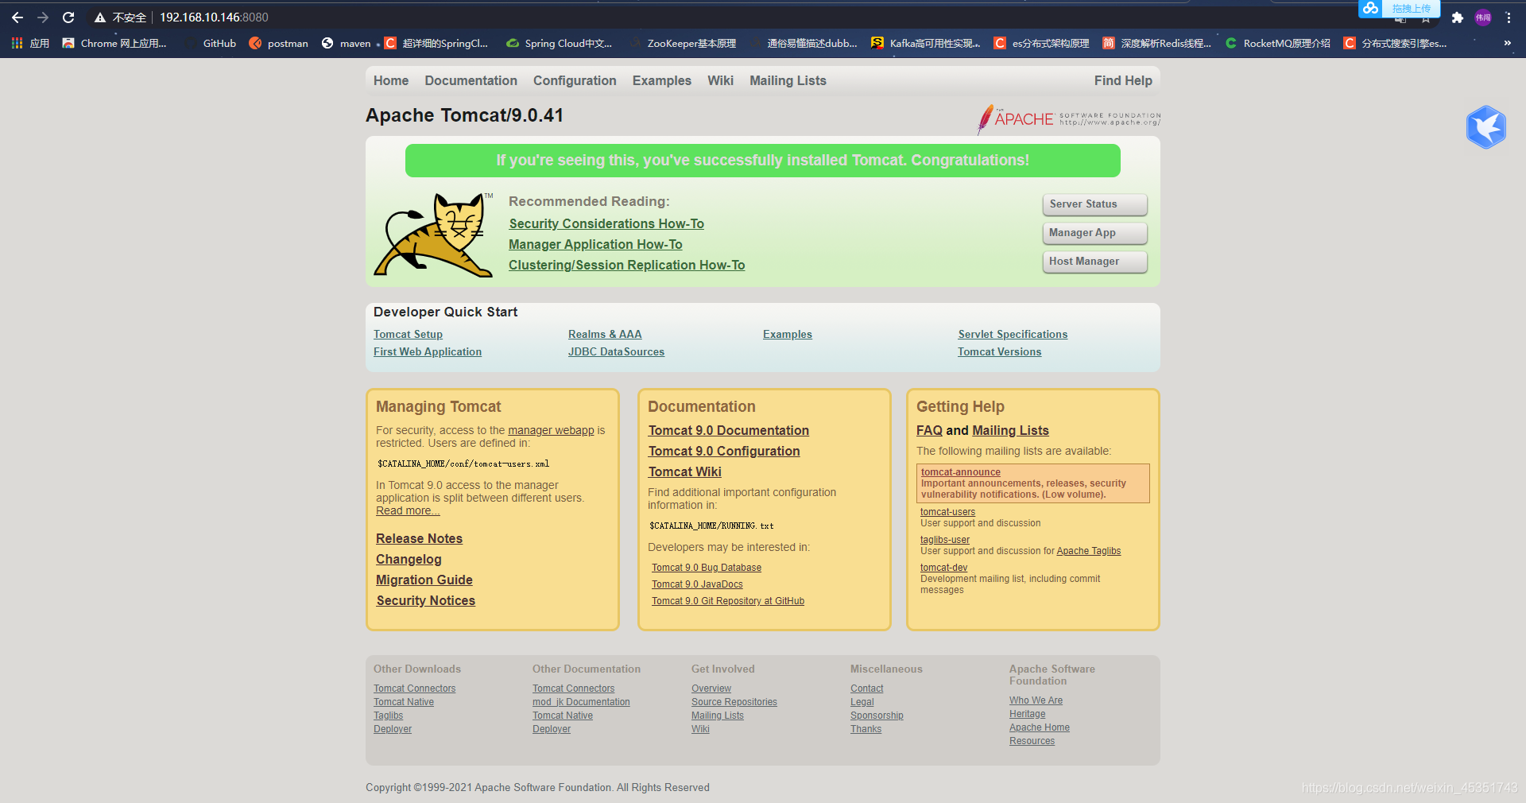Open the GitHub bookmark
Viewport: 1526px width, 803px height.
point(211,43)
